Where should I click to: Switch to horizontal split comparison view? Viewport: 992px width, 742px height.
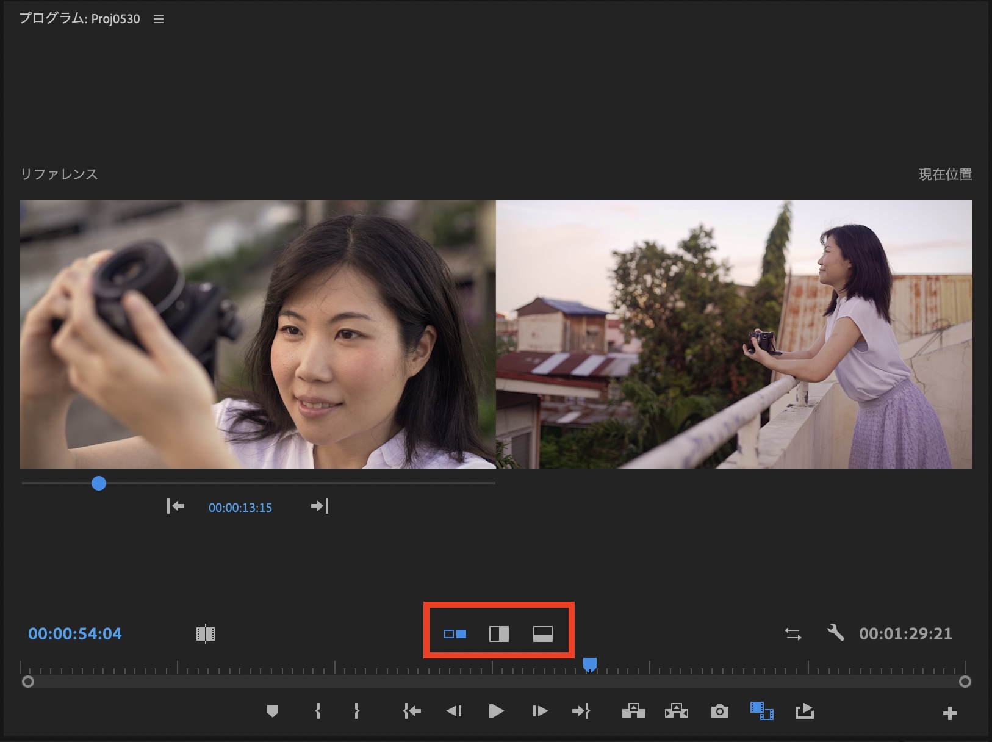(542, 634)
